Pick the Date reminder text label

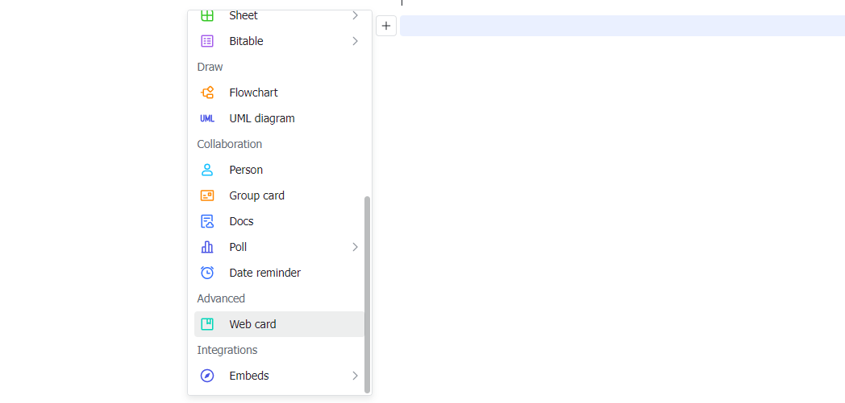[264, 273]
